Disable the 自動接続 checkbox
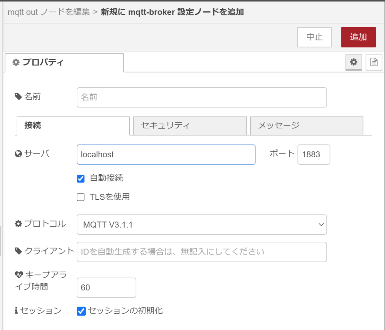This screenshot has width=385, height=330. click(x=81, y=178)
